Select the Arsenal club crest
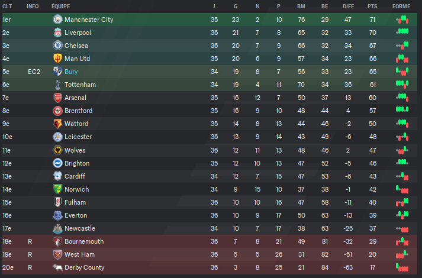 57,98
